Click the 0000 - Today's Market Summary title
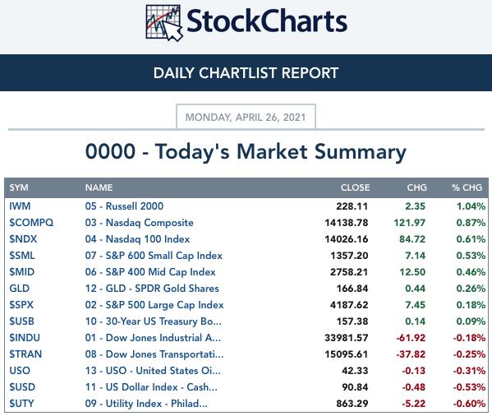 point(246,151)
